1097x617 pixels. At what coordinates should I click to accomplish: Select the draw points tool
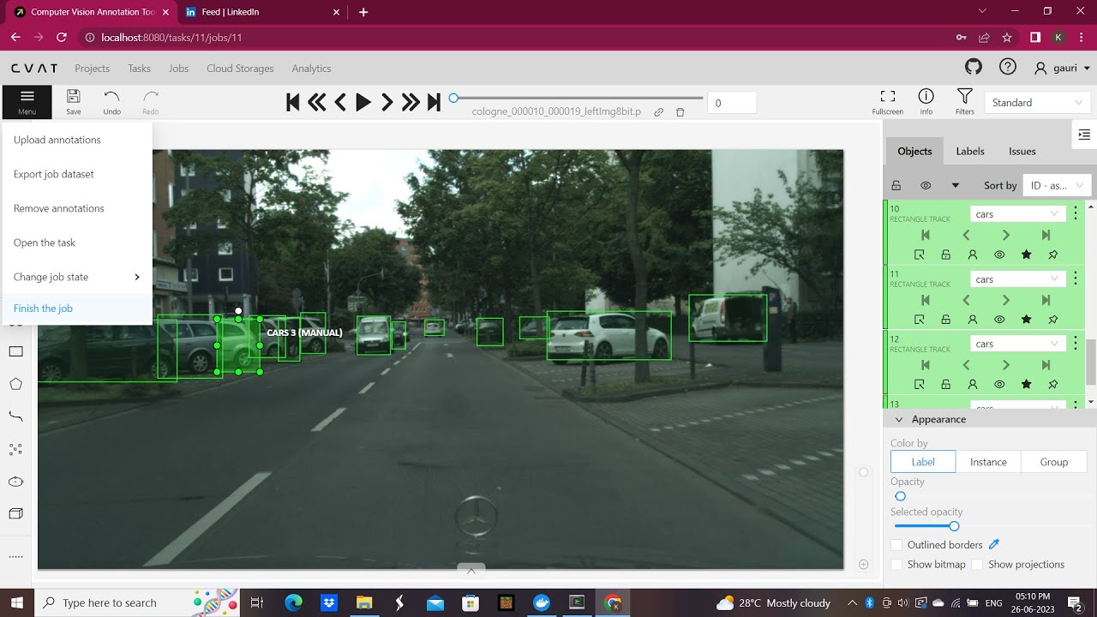15,449
